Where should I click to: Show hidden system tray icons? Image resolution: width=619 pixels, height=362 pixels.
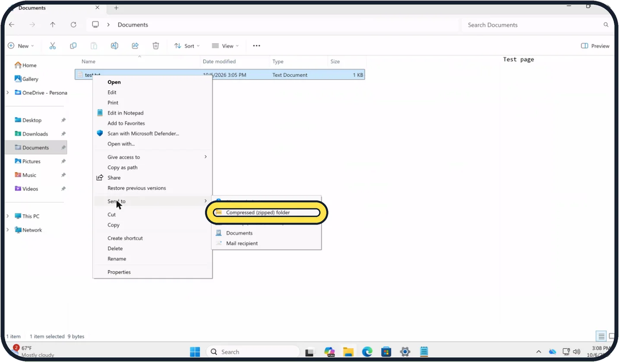coord(538,352)
